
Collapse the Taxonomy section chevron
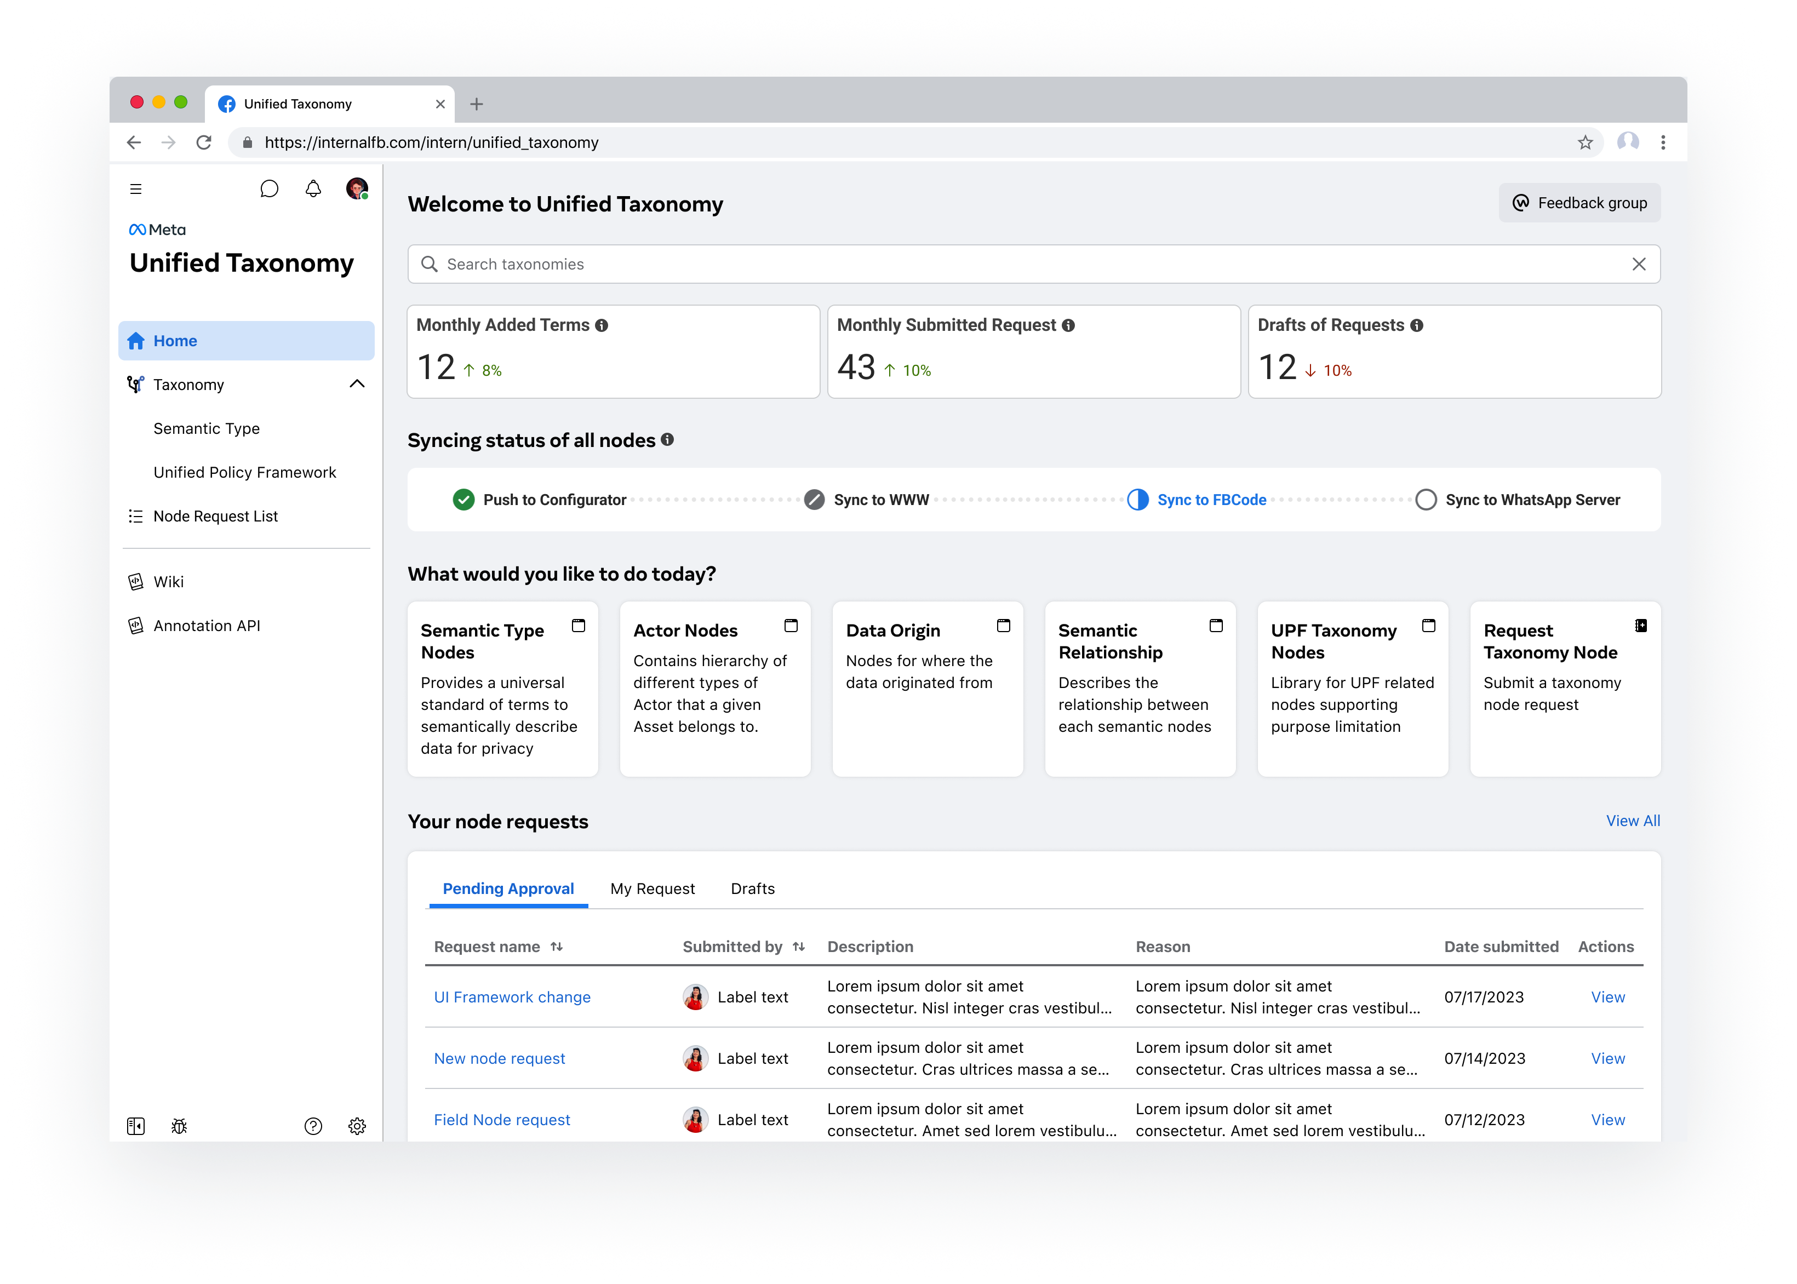tap(357, 384)
